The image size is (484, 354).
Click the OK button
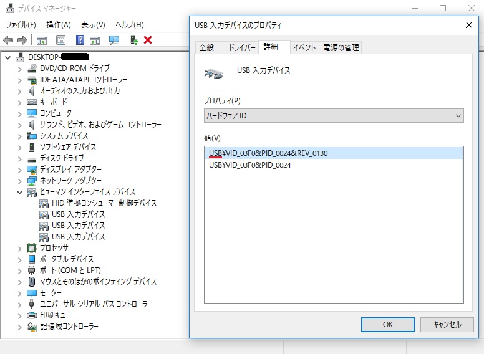tap(388, 325)
